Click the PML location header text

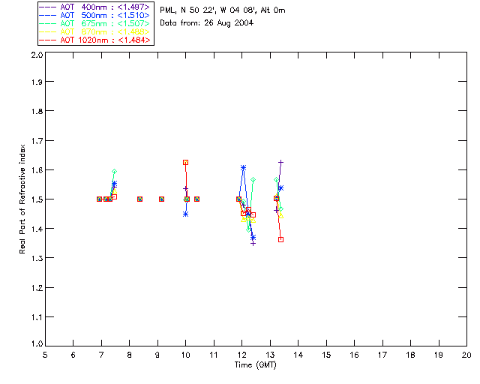coord(223,10)
